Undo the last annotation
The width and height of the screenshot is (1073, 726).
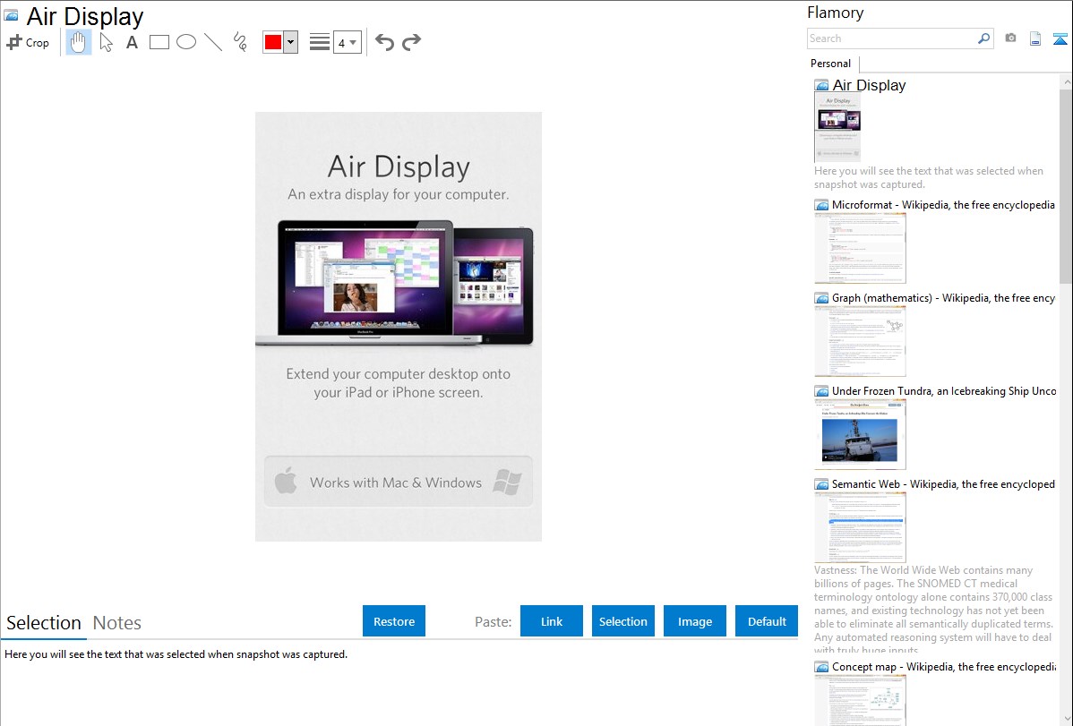coord(384,42)
